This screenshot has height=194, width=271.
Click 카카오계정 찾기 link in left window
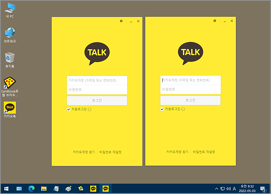click(84, 152)
